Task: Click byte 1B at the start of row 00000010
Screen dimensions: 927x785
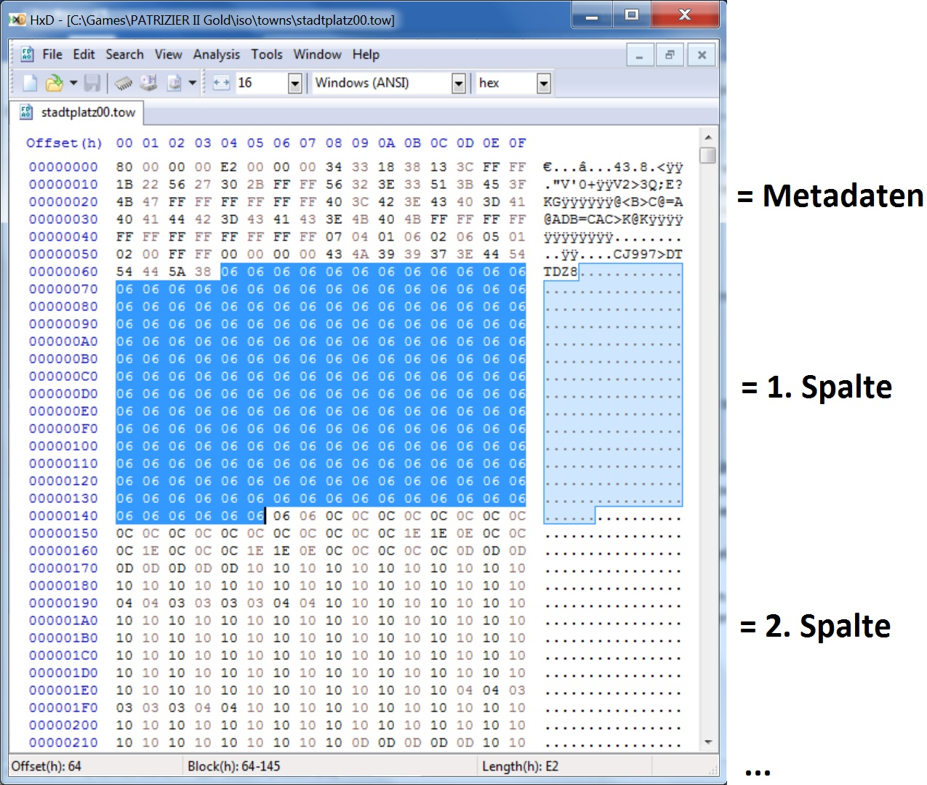Action: tap(124, 185)
